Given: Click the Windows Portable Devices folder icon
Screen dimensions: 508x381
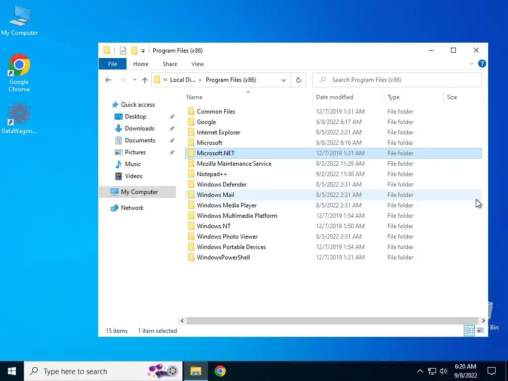Looking at the screenshot, I should pyautogui.click(x=191, y=247).
